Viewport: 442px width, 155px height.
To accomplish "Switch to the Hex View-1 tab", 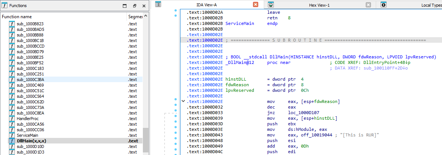I will click(319, 5).
